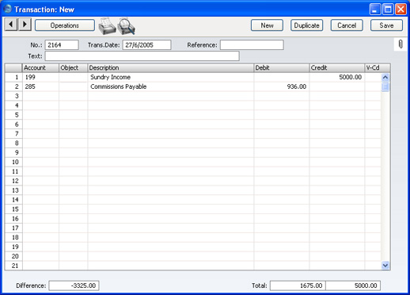Click the Total credit 5000.00 field

click(353, 285)
